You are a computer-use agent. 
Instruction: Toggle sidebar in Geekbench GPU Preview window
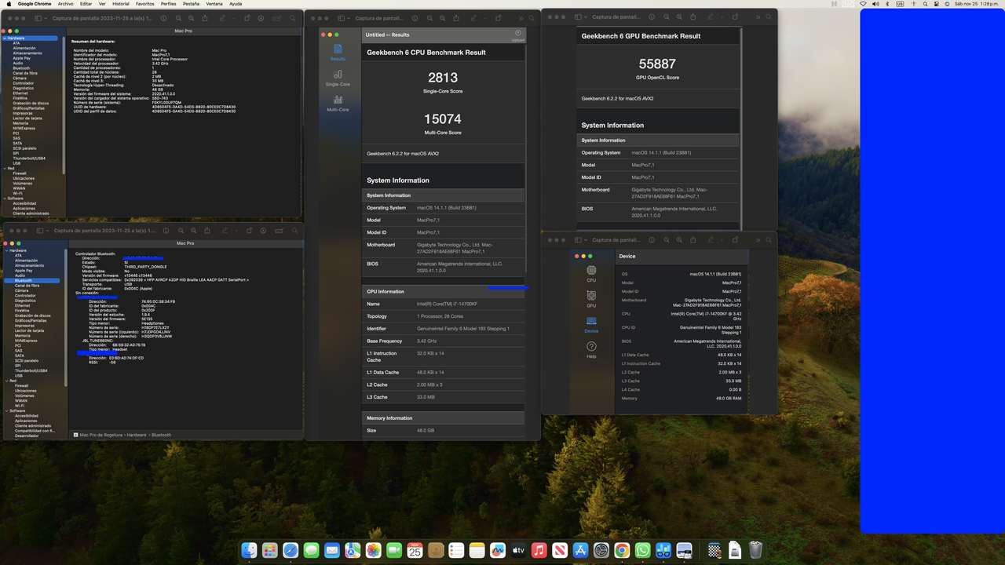tap(578, 17)
